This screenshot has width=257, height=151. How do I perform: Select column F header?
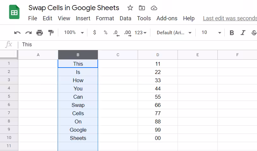[237, 55]
